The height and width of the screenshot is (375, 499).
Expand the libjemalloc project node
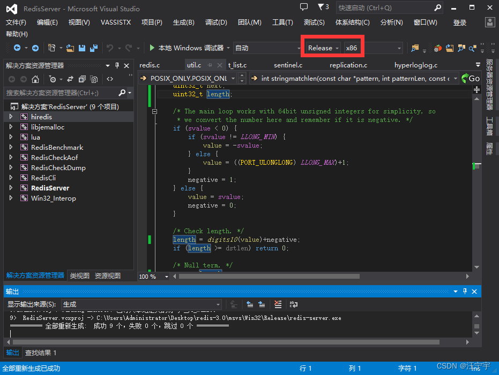click(x=11, y=127)
